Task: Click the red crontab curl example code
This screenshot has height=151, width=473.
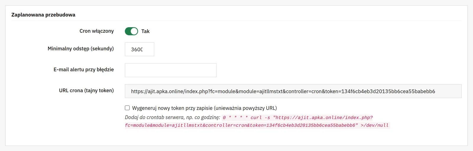Action: pyautogui.click(x=257, y=121)
